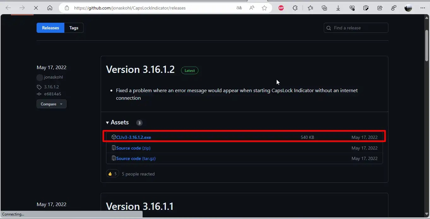430x219 pixels.
Task: Click the 540 KB file size text
Action: (307, 137)
